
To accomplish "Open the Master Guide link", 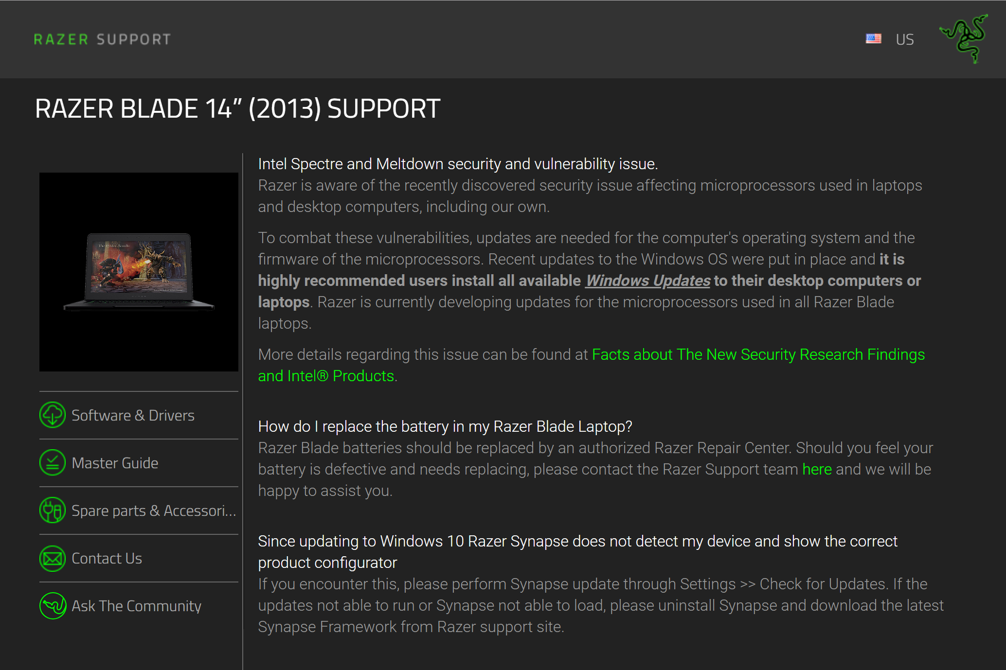I will (x=115, y=463).
